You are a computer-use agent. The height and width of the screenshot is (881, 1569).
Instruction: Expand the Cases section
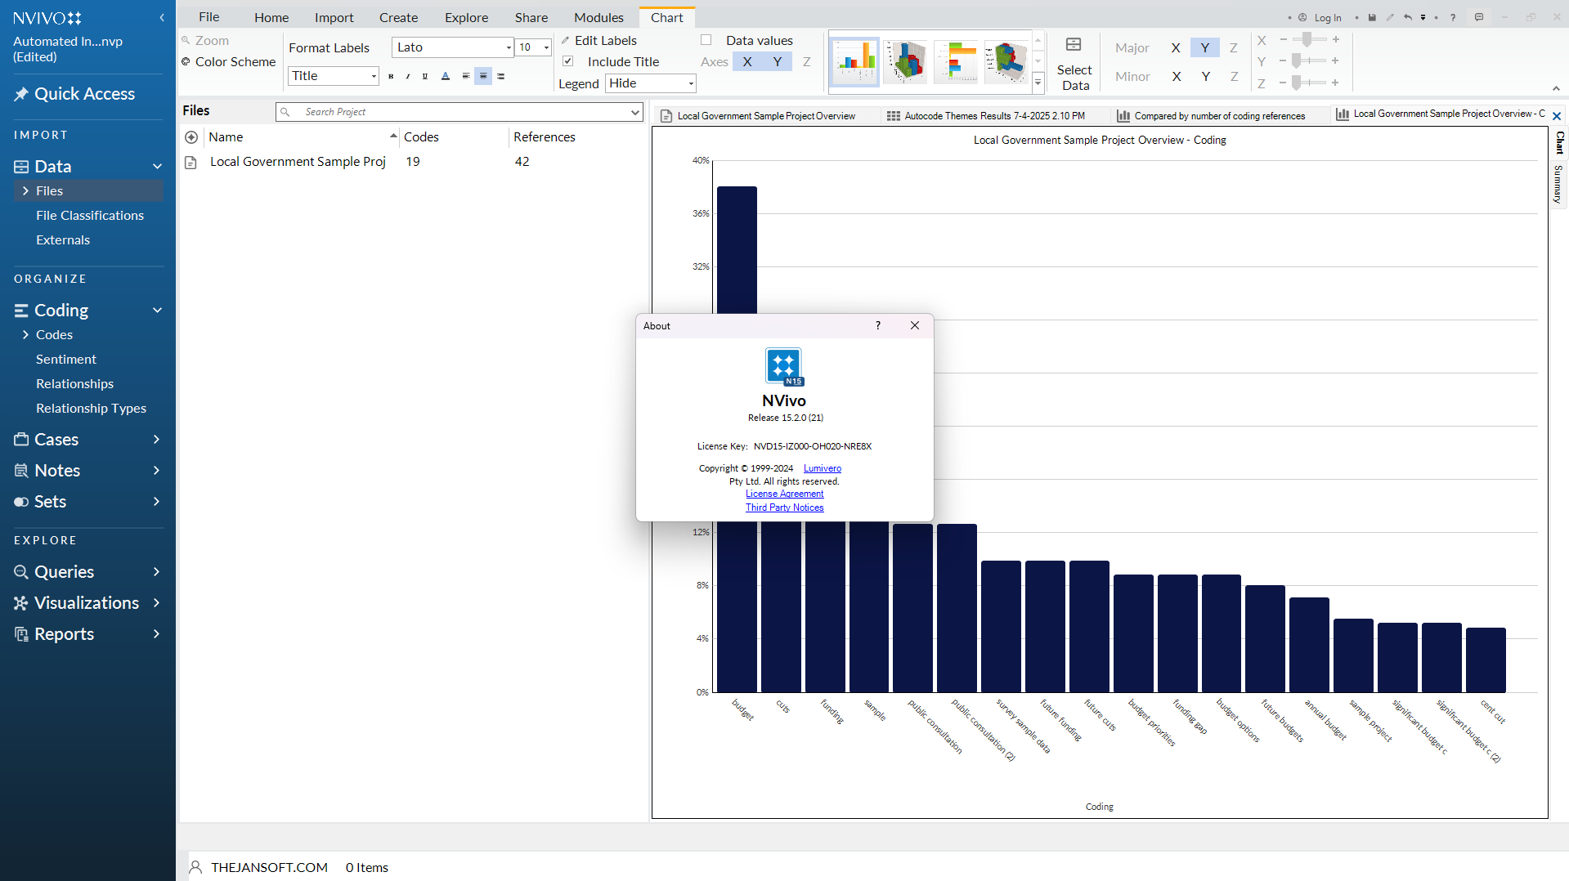pyautogui.click(x=156, y=439)
